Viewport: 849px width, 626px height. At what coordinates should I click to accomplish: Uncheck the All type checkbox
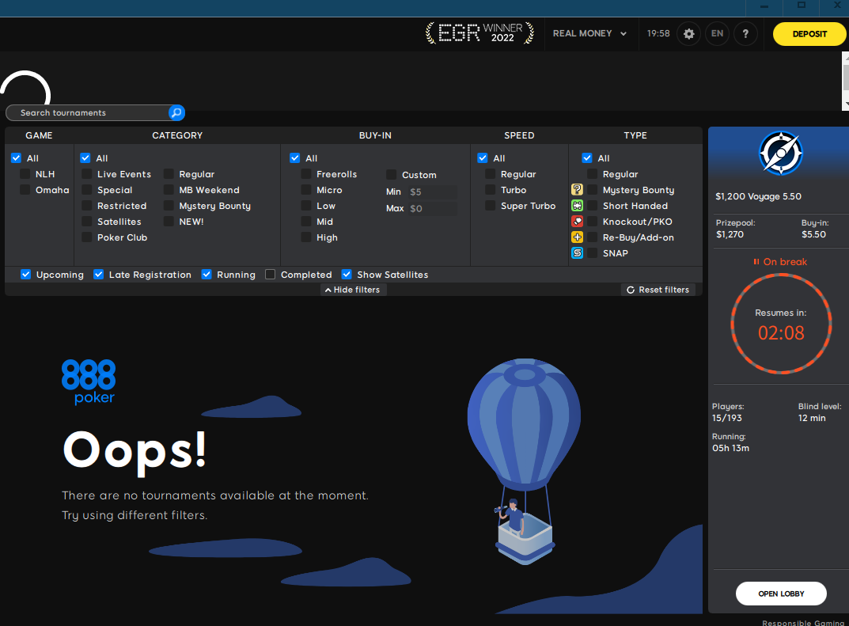coord(587,158)
